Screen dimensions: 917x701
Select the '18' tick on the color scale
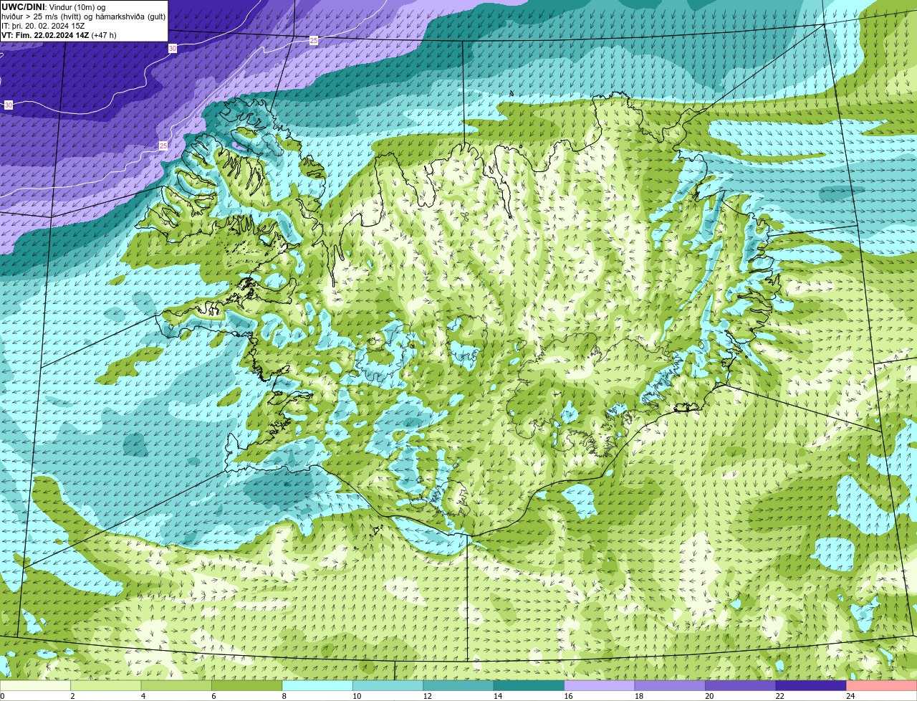pos(638,696)
